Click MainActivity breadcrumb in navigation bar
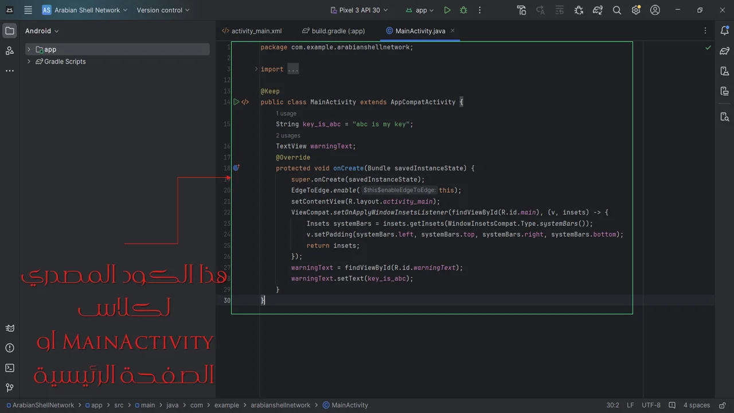734x413 pixels. point(346,405)
